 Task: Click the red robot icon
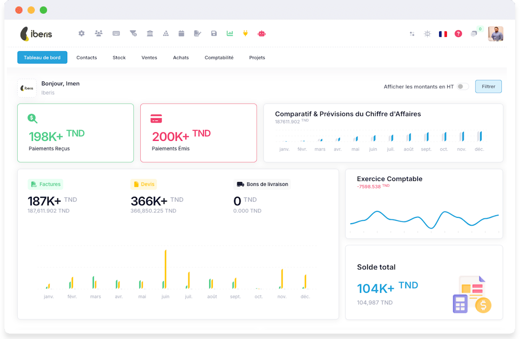coord(261,33)
